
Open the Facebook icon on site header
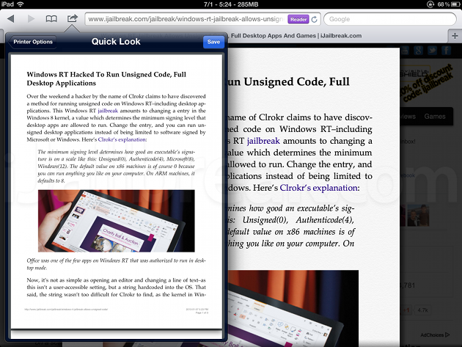446,51
